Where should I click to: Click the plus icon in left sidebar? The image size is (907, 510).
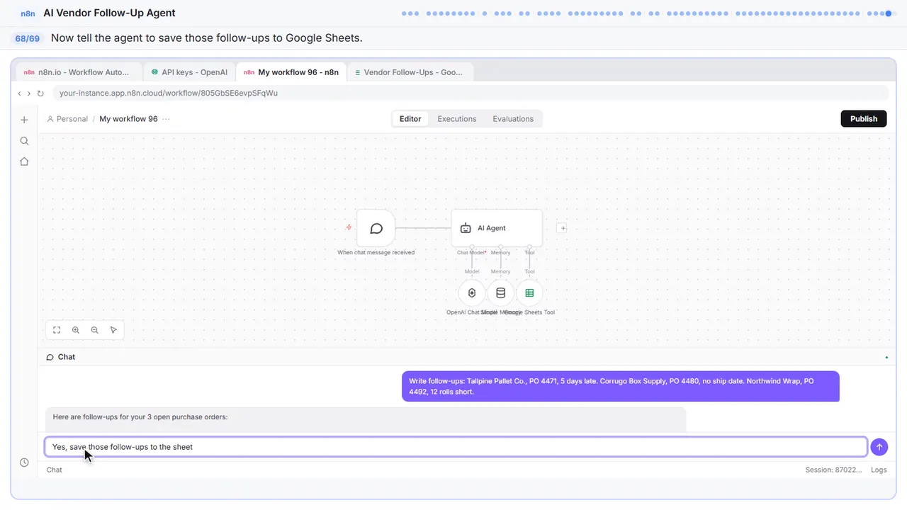point(24,120)
